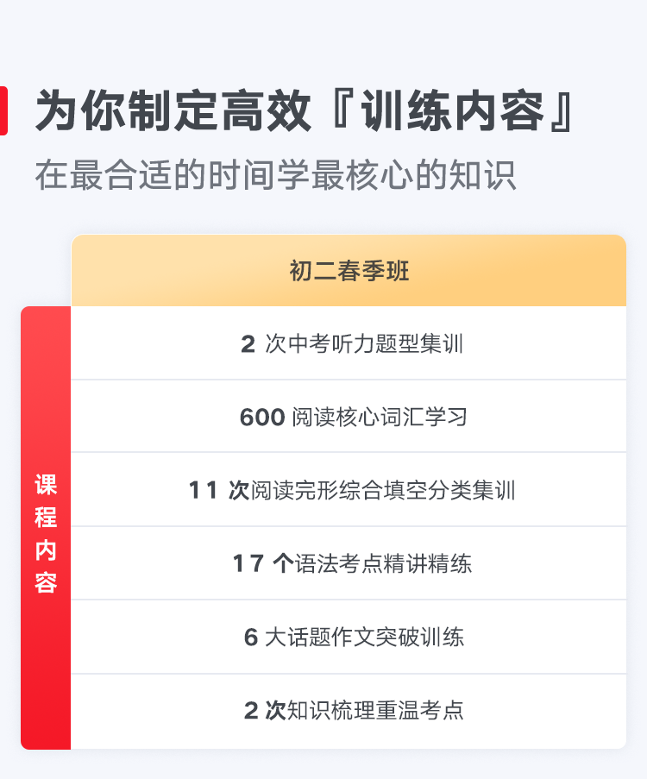The image size is (647, 779).
Task: Click the bold number 600
Action: (x=262, y=418)
